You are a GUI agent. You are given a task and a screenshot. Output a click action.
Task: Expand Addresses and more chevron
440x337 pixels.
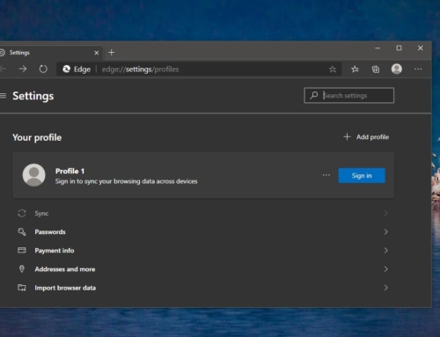385,269
